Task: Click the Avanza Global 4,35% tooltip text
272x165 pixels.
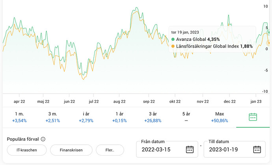Action: (x=198, y=39)
